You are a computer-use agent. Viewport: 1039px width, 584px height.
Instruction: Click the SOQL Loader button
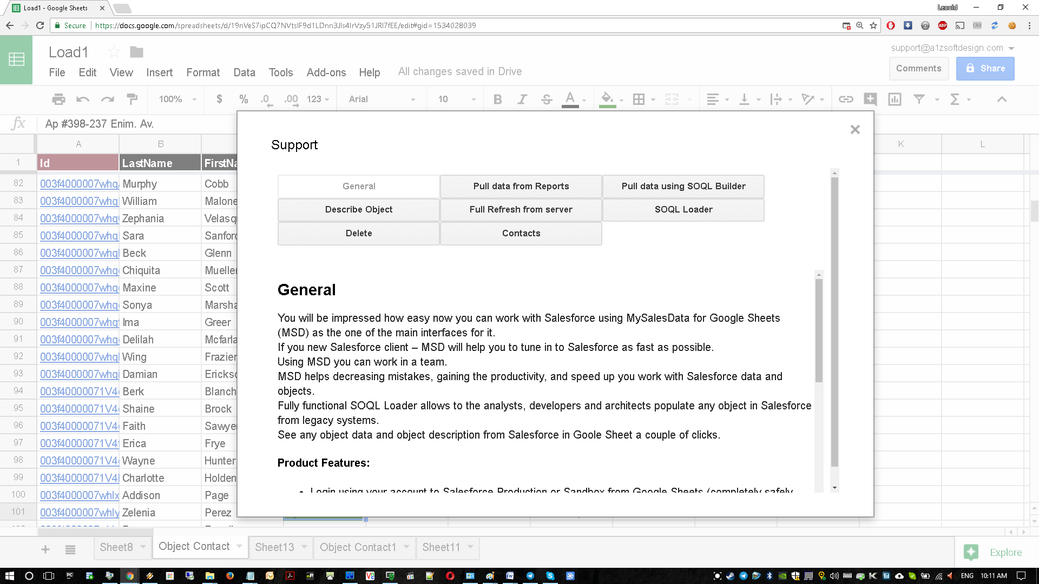(x=683, y=209)
